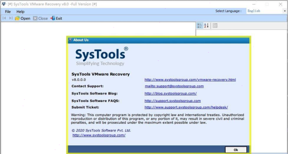The width and height of the screenshot is (288, 154).
Task: Click the support@systoolsgroup.com mailto link
Action: (x=174, y=86)
